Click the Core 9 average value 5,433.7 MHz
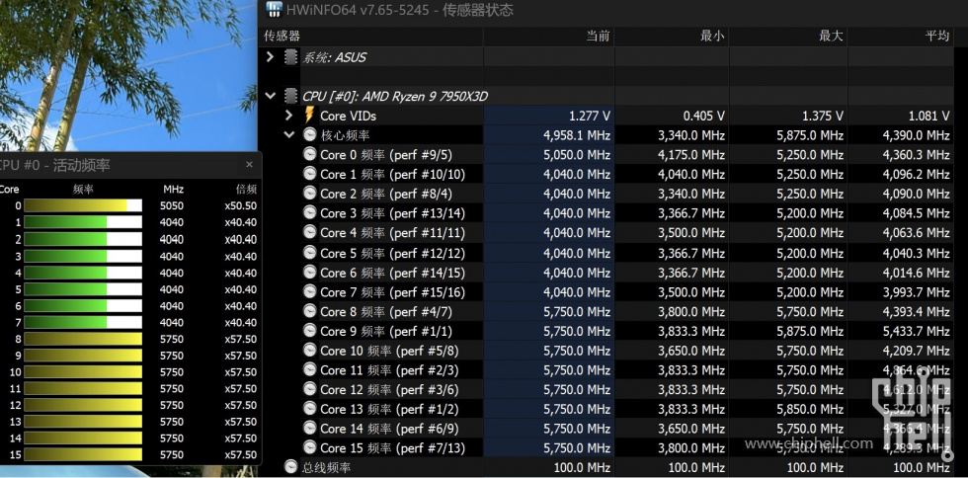 click(917, 332)
